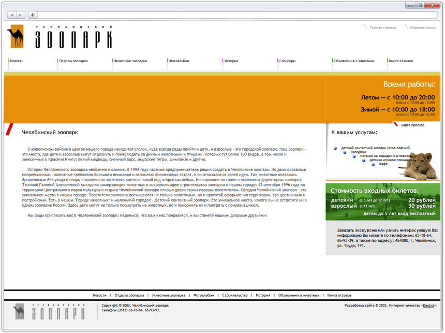Click the Экскурсии service item
This screenshot has height=333, width=445.
(358, 152)
